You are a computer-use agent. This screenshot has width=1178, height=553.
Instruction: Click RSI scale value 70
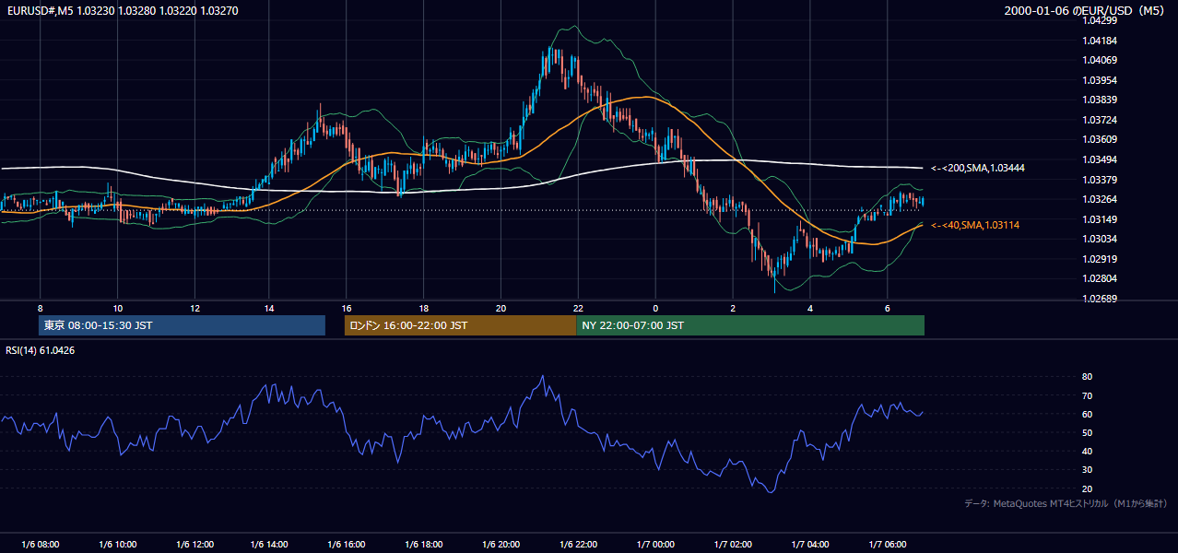pos(1087,395)
